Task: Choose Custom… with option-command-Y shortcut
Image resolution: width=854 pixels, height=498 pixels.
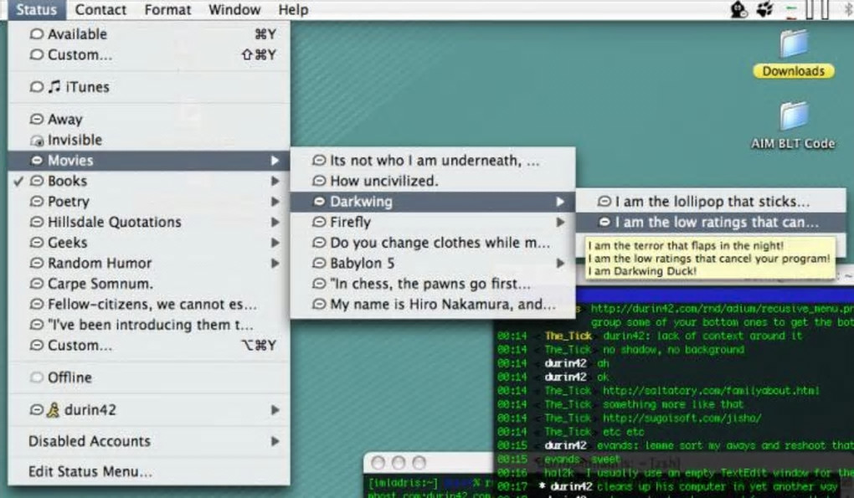Action: coord(149,346)
